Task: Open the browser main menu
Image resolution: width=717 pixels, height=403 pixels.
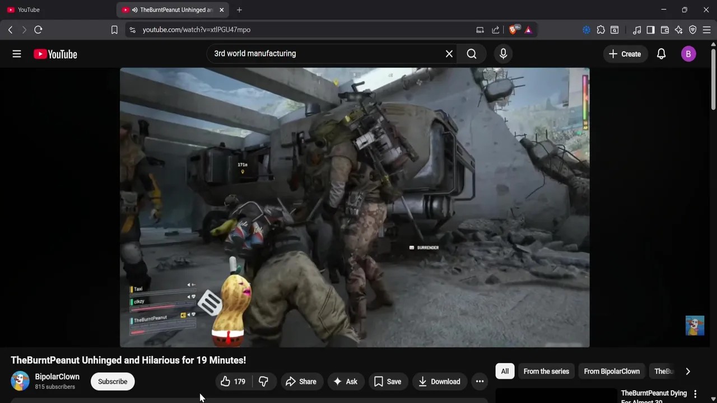Action: [x=707, y=30]
